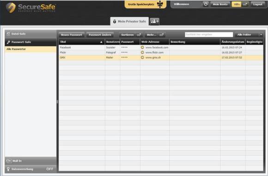Click the username Fotograf cell

click(111, 53)
